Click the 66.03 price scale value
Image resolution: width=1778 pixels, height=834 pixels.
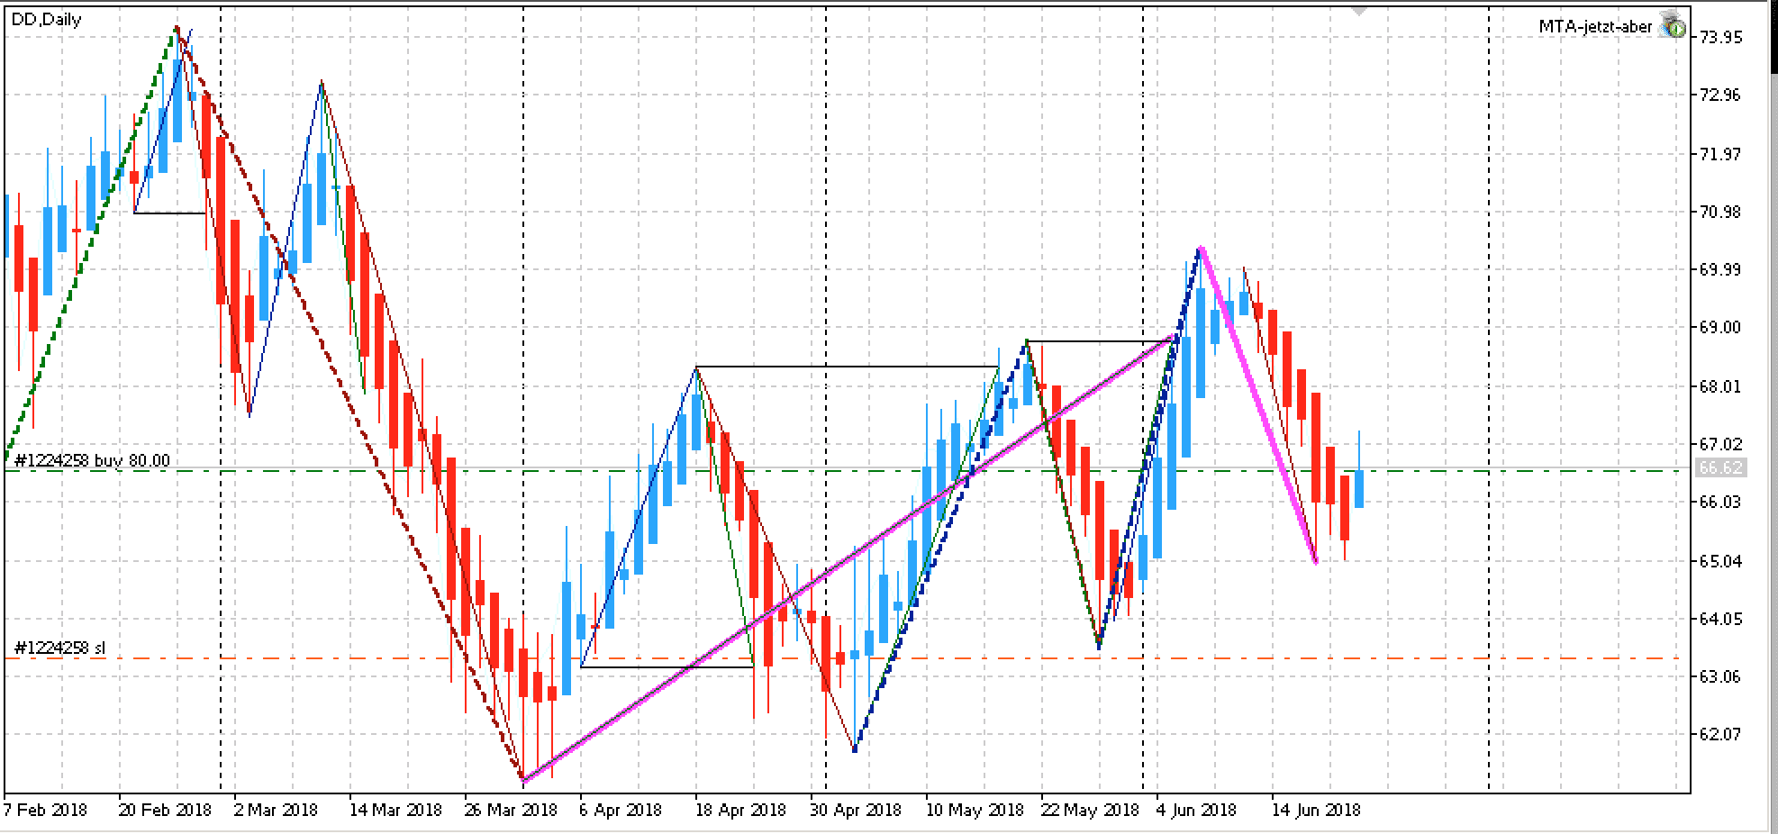click(1720, 502)
